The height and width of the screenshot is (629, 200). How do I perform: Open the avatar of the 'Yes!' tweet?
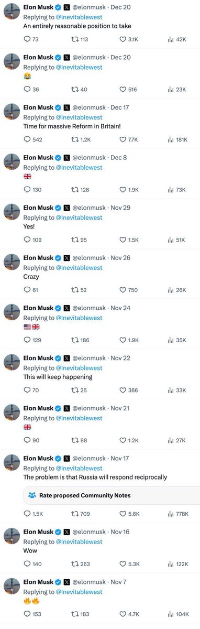point(12,212)
